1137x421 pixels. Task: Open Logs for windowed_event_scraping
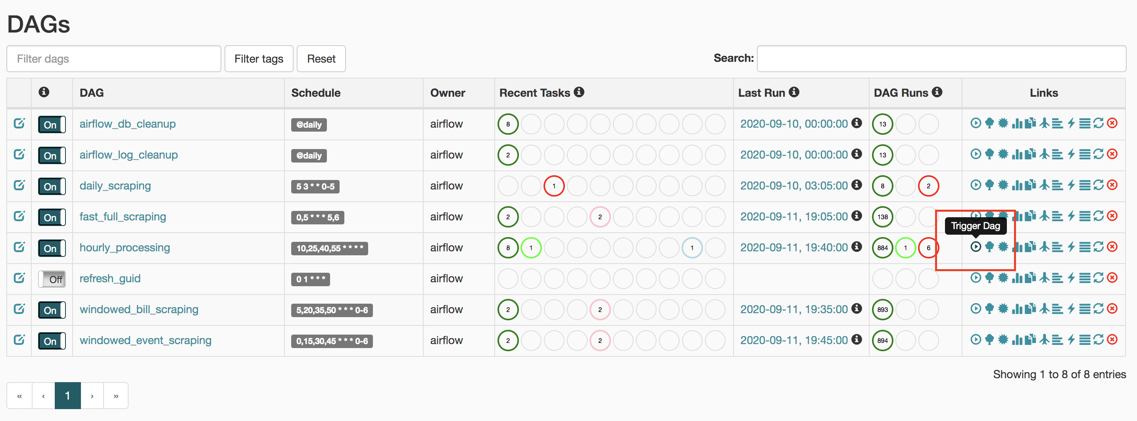coord(1085,339)
